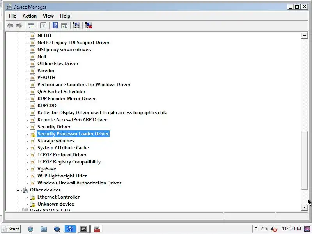
Task: Click the 11:20 PM system clock
Action: [291, 229]
